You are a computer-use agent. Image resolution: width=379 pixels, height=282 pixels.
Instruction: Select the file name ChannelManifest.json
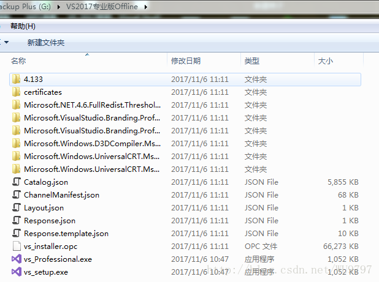point(62,195)
